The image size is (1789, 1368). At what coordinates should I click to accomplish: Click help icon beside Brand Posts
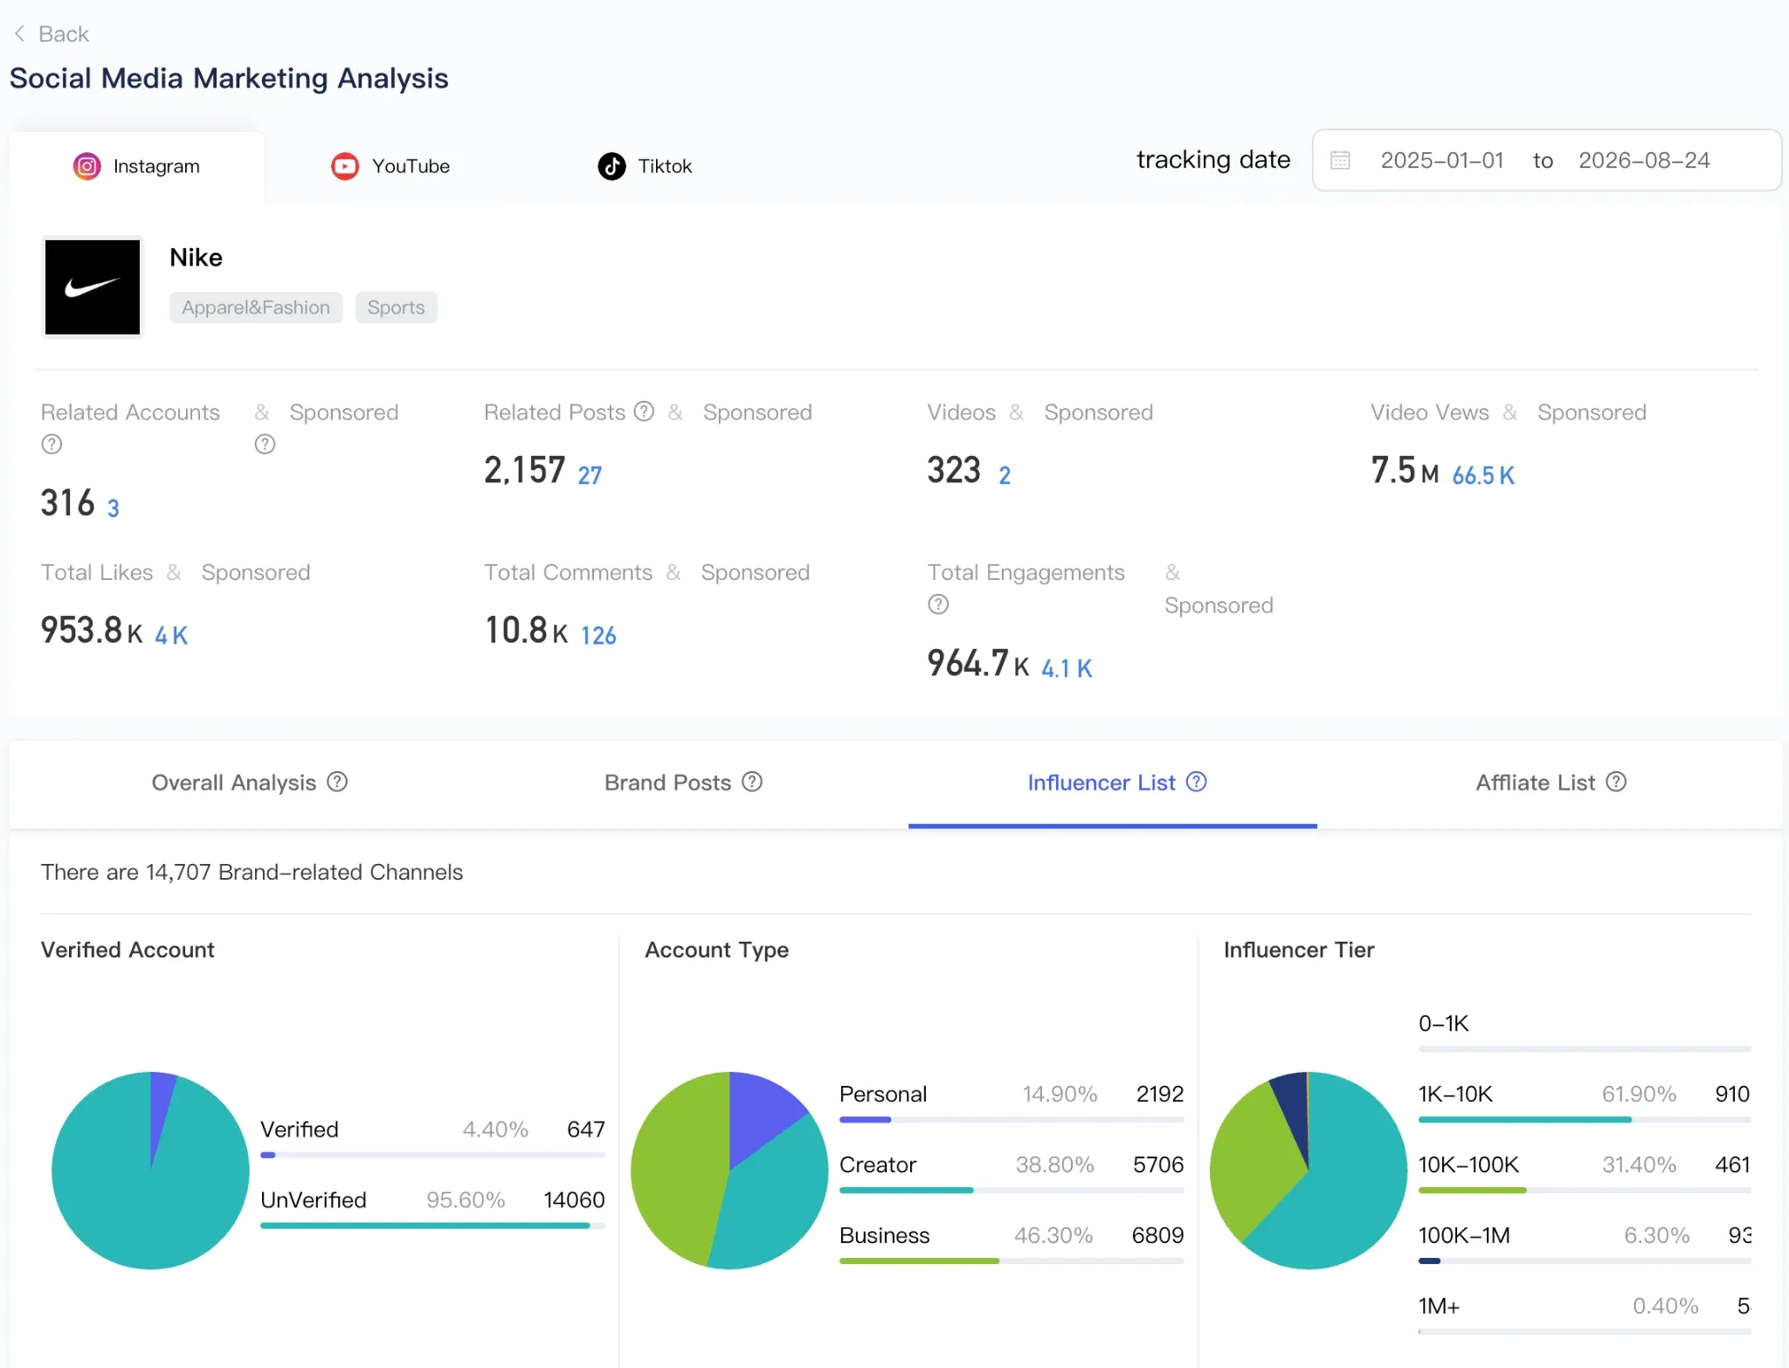752,782
